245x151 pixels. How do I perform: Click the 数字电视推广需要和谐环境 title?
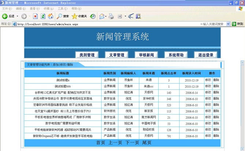pyautogui.click(x=63, y=123)
